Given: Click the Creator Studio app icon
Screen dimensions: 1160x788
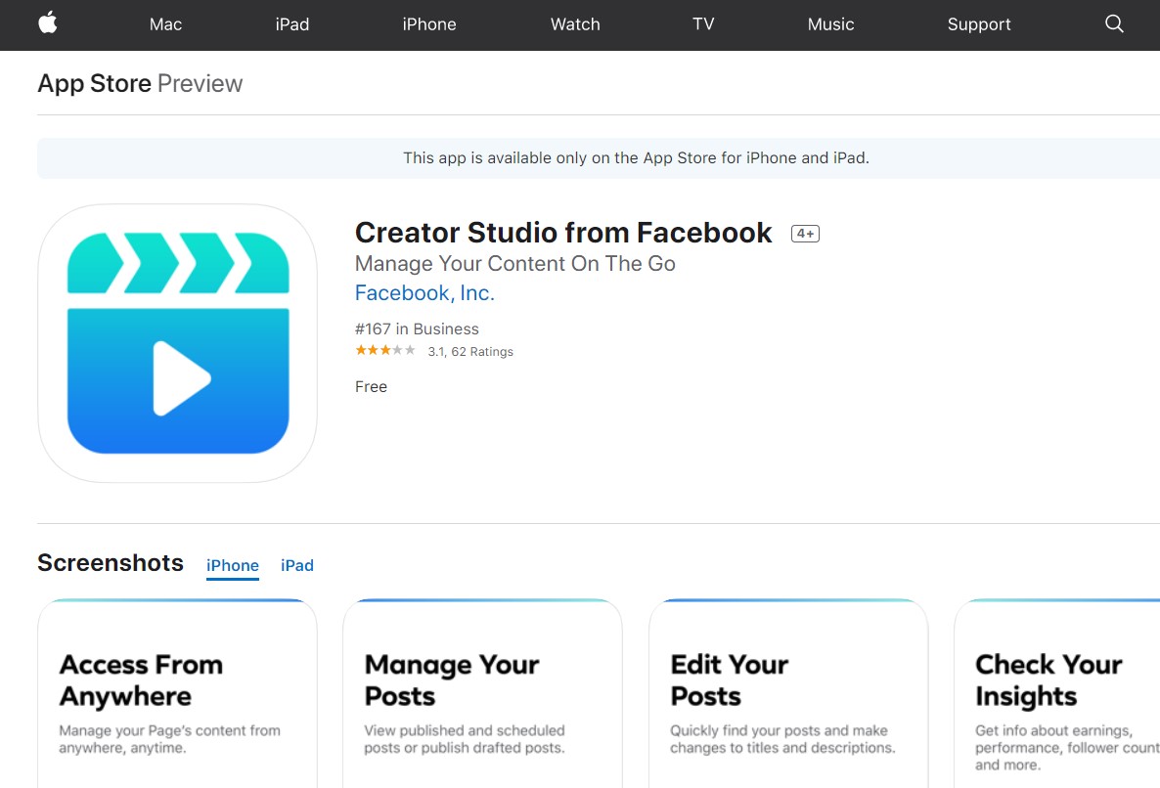Looking at the screenshot, I should [178, 343].
